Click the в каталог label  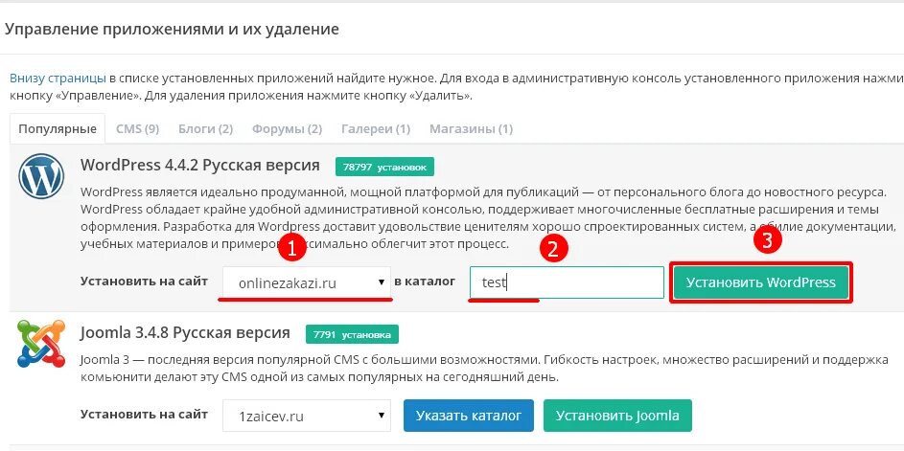(425, 282)
